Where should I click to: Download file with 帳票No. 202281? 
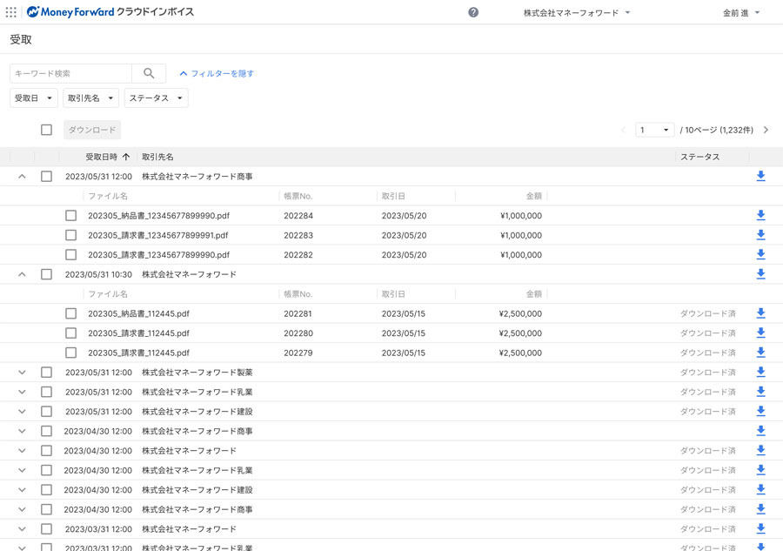[761, 313]
